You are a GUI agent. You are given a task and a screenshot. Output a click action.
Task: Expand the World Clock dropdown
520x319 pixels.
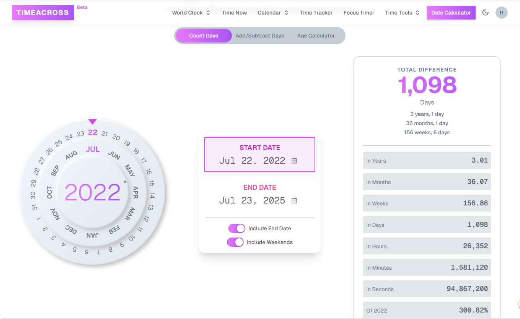[191, 13]
